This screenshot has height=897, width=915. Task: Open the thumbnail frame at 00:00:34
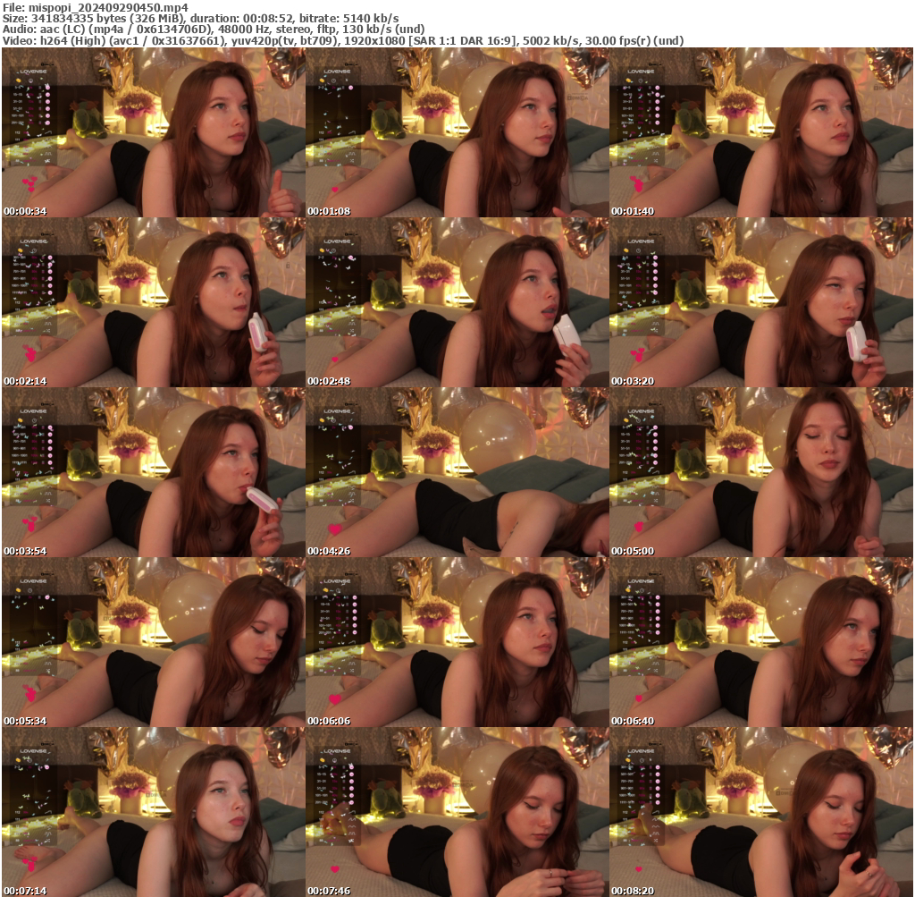[x=153, y=132]
